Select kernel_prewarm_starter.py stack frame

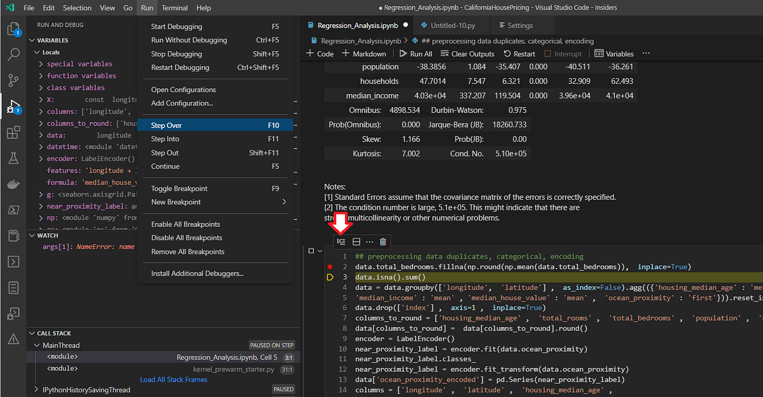[163, 369]
